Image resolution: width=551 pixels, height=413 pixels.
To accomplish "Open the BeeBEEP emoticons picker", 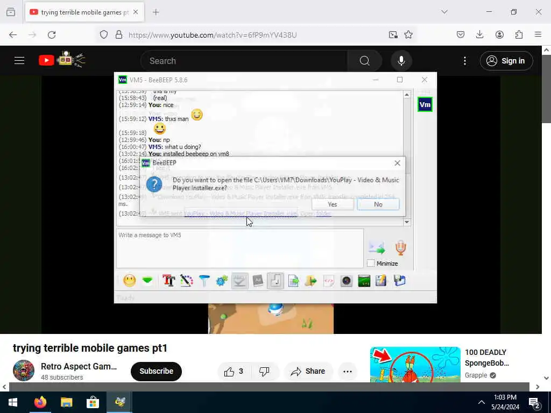I will 129,281.
